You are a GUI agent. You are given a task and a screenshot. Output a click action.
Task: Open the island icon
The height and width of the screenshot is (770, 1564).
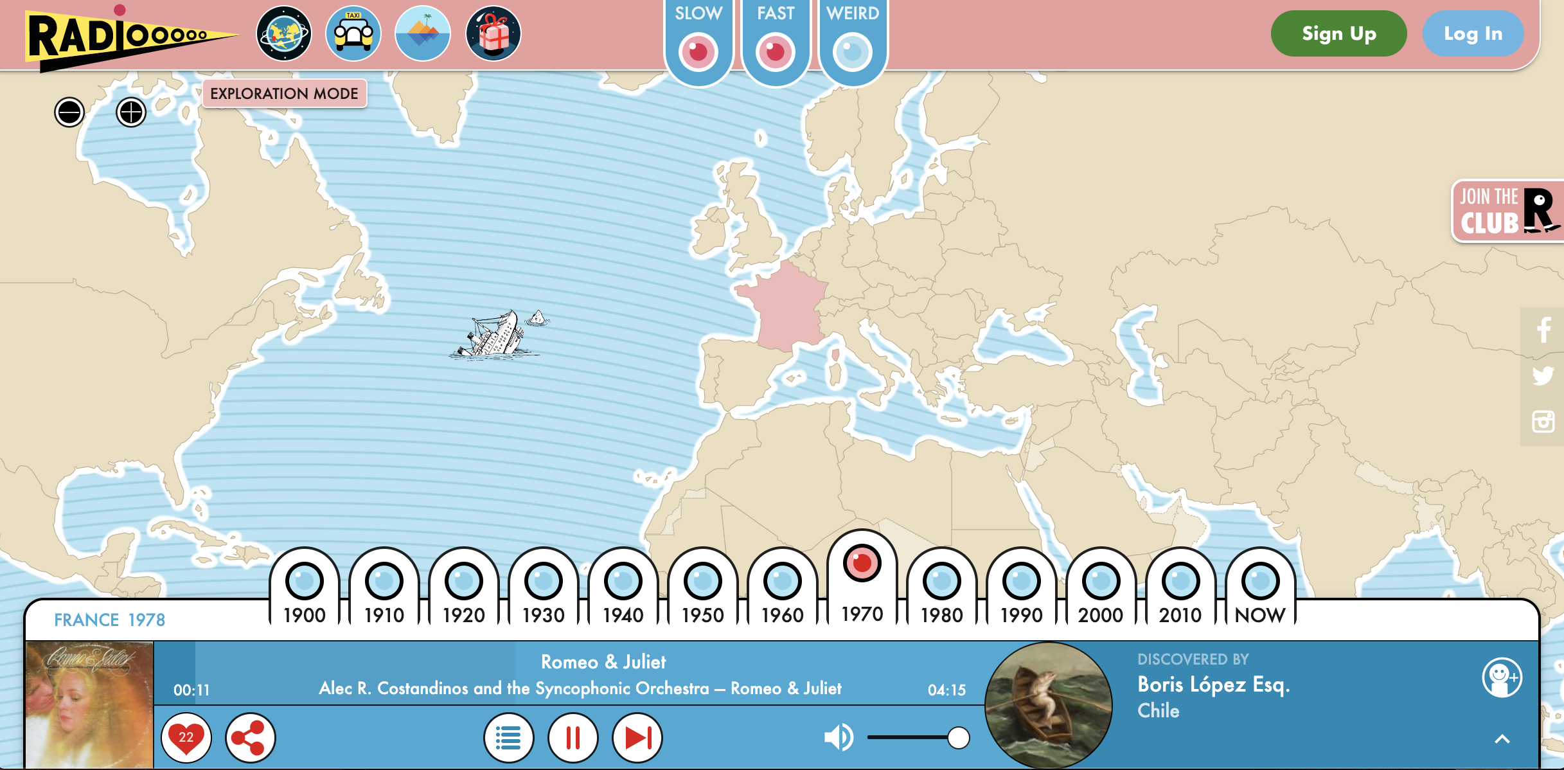tap(422, 33)
